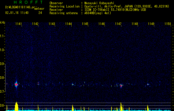
Task: Select antenna text A504HB(yagi 4el)
Action: [98, 13]
